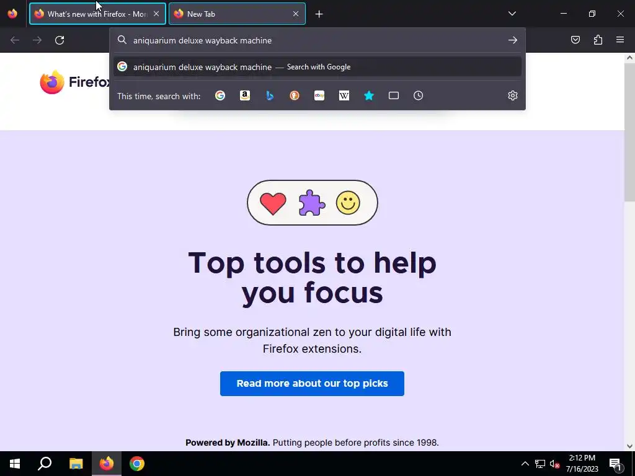Image resolution: width=635 pixels, height=476 pixels.
Task: Reload the current page
Action: pyautogui.click(x=60, y=40)
